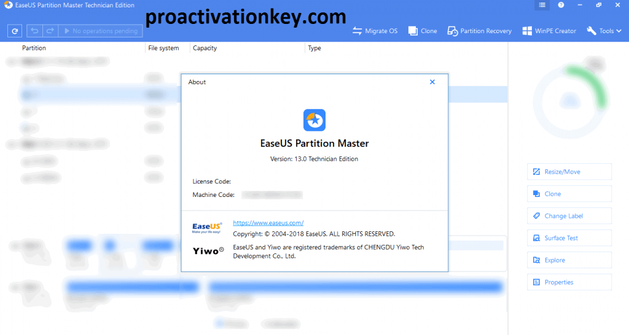Click the Help question mark icon
This screenshot has height=335, width=629.
(561, 5)
